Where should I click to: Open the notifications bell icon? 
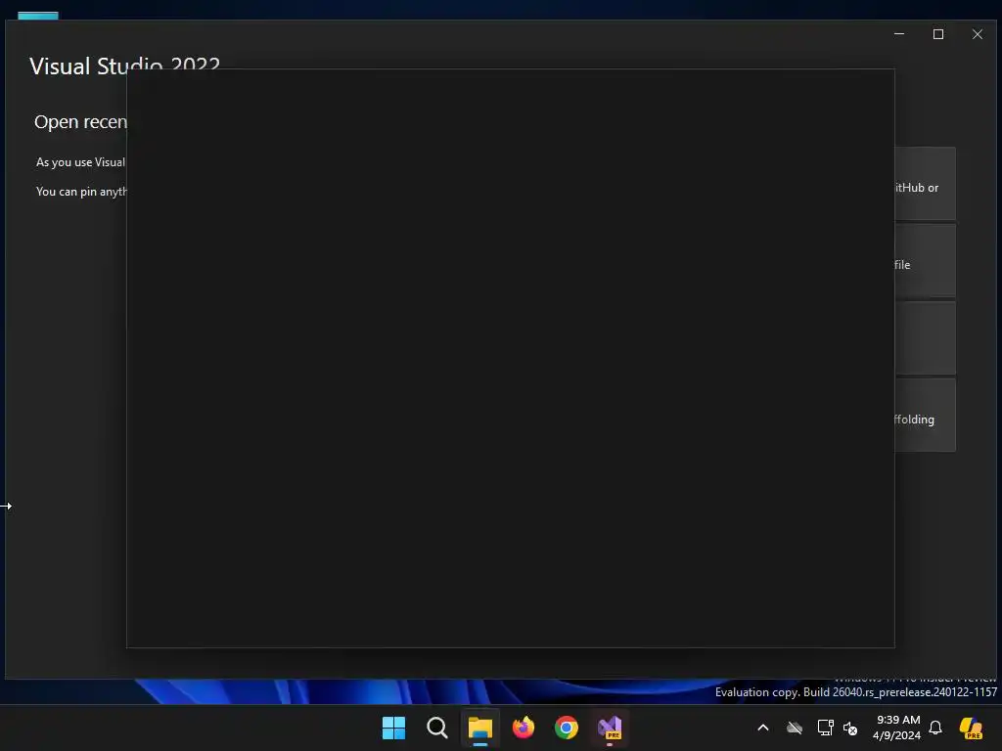click(x=935, y=728)
